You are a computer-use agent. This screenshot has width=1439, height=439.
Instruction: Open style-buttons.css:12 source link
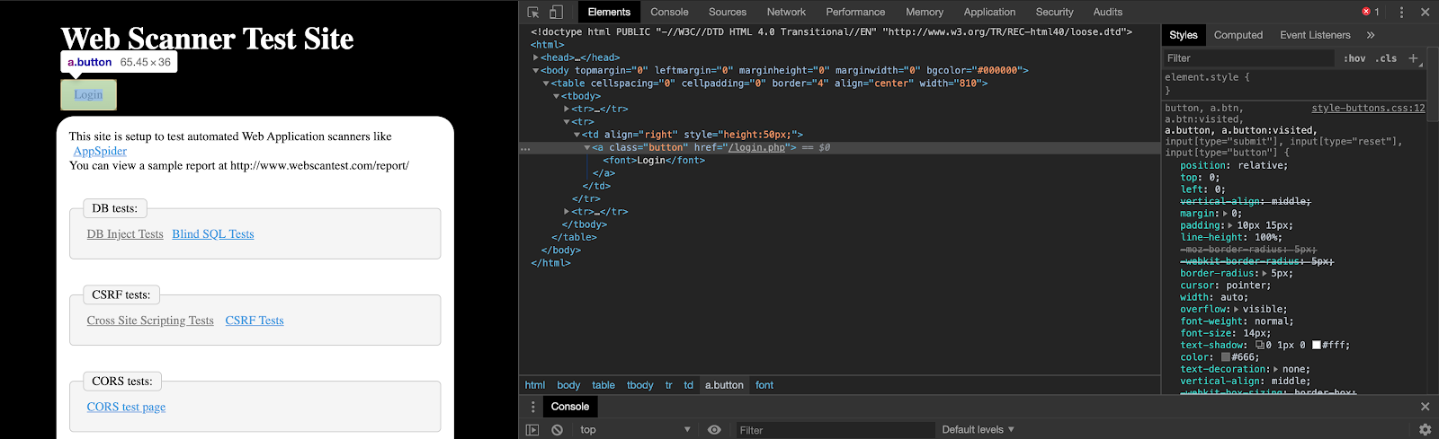click(x=1367, y=108)
